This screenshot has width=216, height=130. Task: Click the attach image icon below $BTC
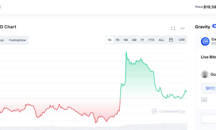[x=204, y=100]
